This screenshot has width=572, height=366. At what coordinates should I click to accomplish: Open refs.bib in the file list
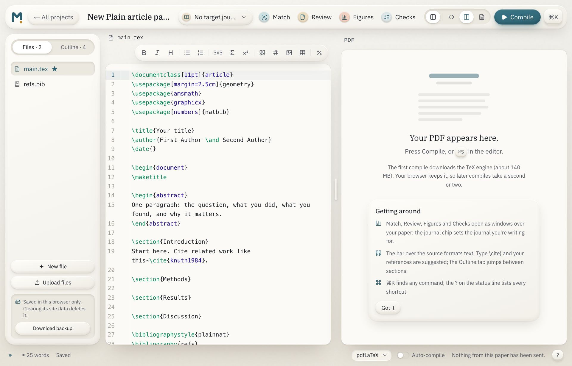[x=53, y=84]
